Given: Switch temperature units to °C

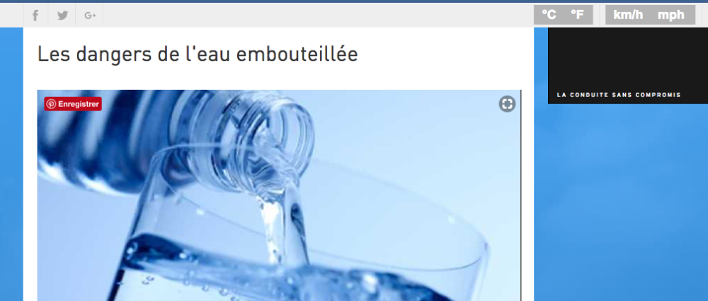Looking at the screenshot, I should tap(549, 15).
